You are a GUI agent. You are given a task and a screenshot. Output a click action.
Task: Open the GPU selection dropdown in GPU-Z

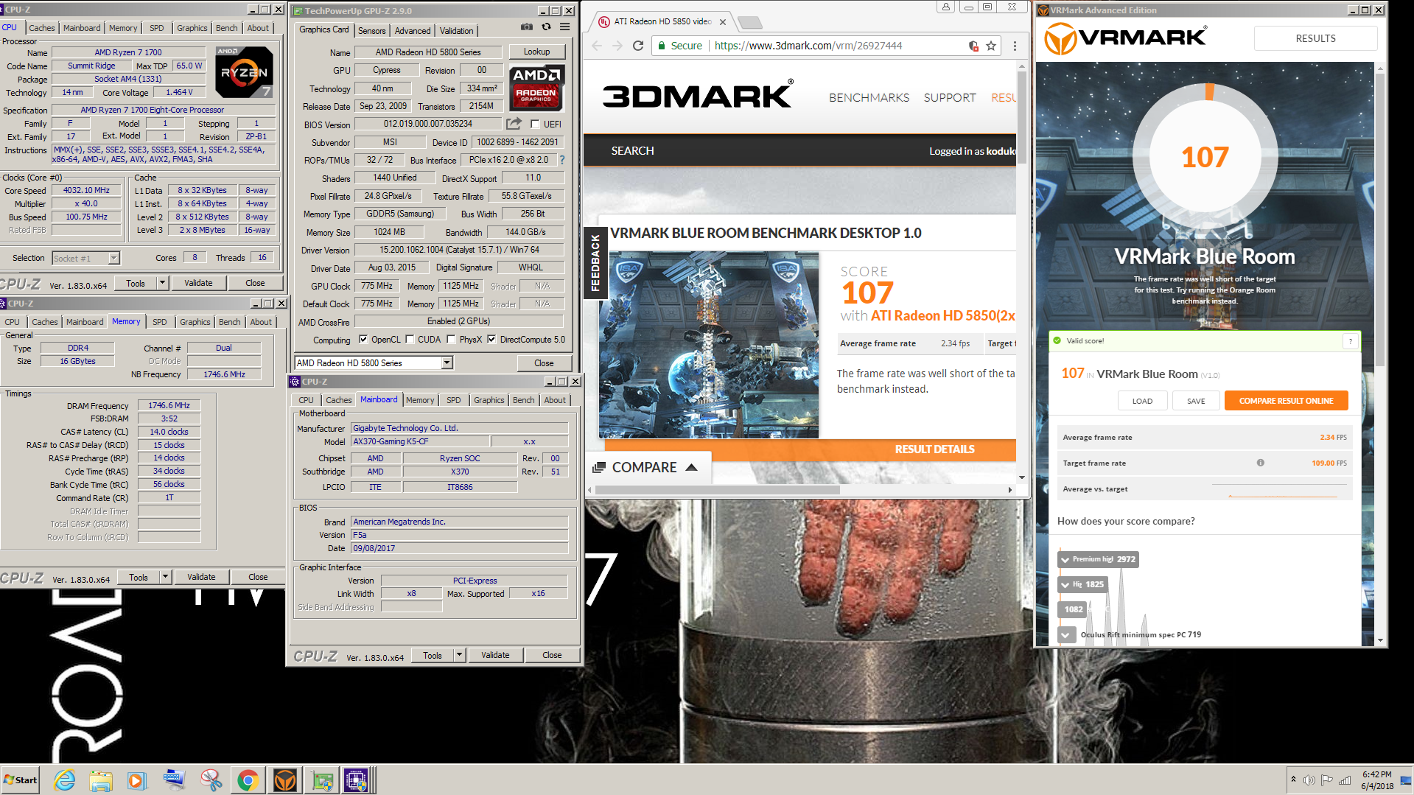click(x=447, y=363)
